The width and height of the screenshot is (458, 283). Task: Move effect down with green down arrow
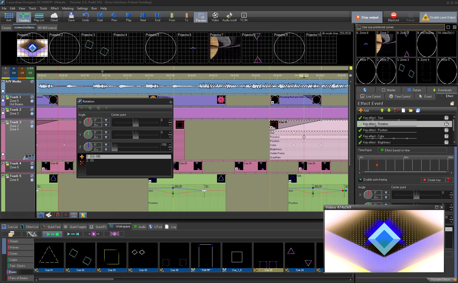pyautogui.click(x=389, y=110)
